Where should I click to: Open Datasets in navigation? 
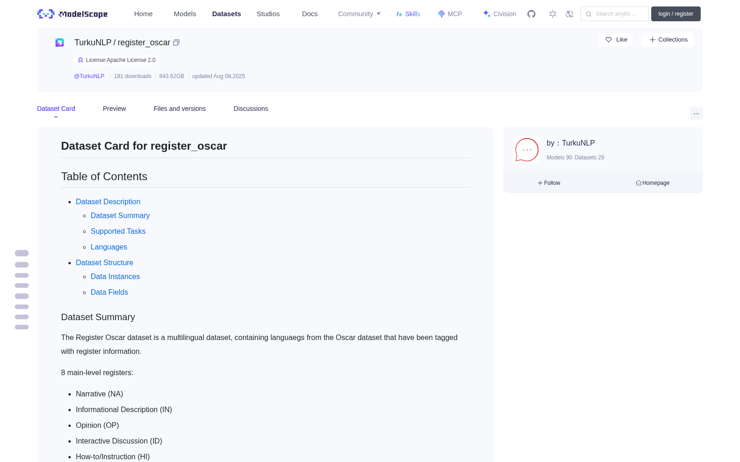click(227, 14)
